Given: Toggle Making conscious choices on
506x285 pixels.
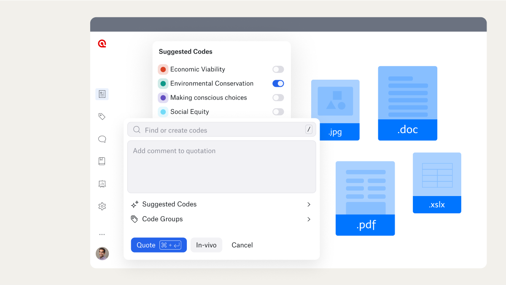Looking at the screenshot, I should coord(277,97).
